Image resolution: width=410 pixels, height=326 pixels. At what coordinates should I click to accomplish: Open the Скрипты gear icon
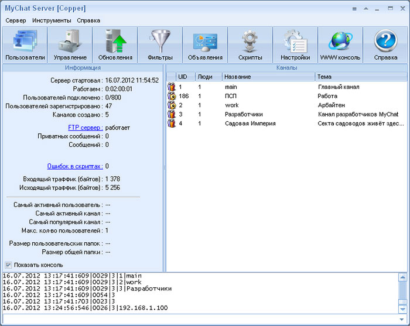pos(250,45)
